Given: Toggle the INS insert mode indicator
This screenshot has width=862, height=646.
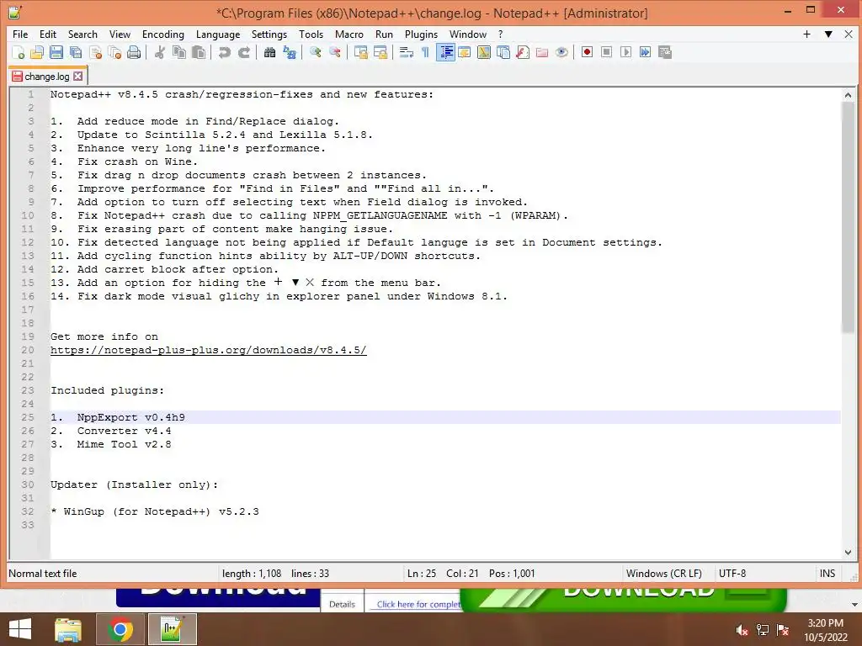Looking at the screenshot, I should (x=827, y=574).
